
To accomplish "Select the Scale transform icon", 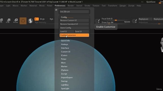I will tap(8, 21).
